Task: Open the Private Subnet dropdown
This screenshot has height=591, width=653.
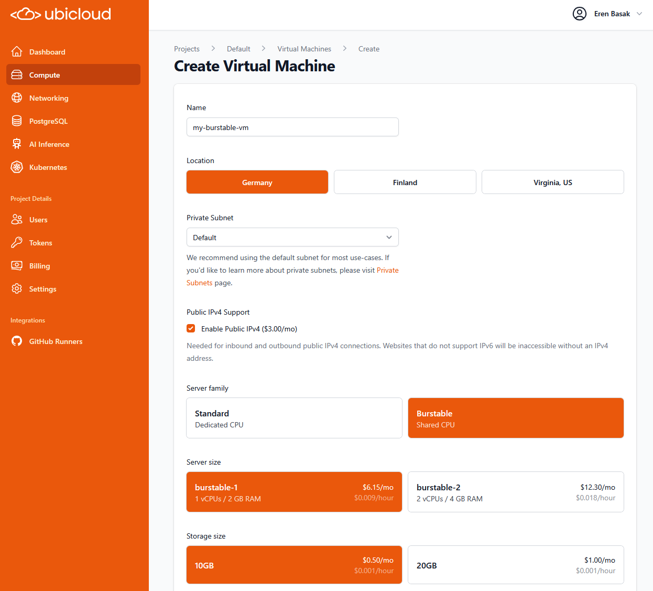Action: (292, 237)
